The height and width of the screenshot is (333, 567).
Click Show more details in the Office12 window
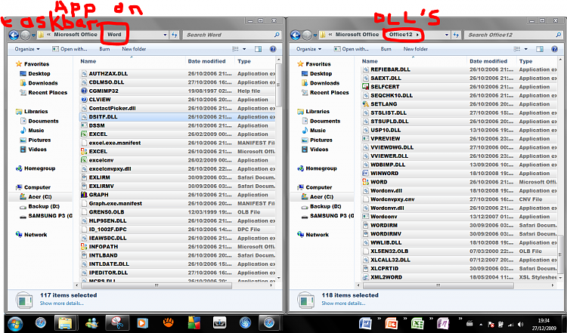[x=343, y=304]
